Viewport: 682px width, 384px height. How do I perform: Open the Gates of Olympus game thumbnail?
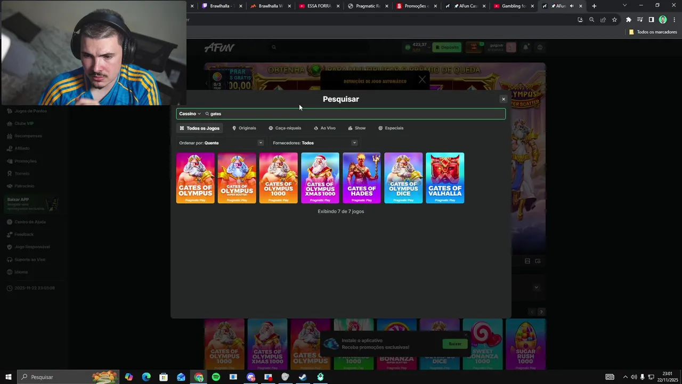(x=196, y=178)
